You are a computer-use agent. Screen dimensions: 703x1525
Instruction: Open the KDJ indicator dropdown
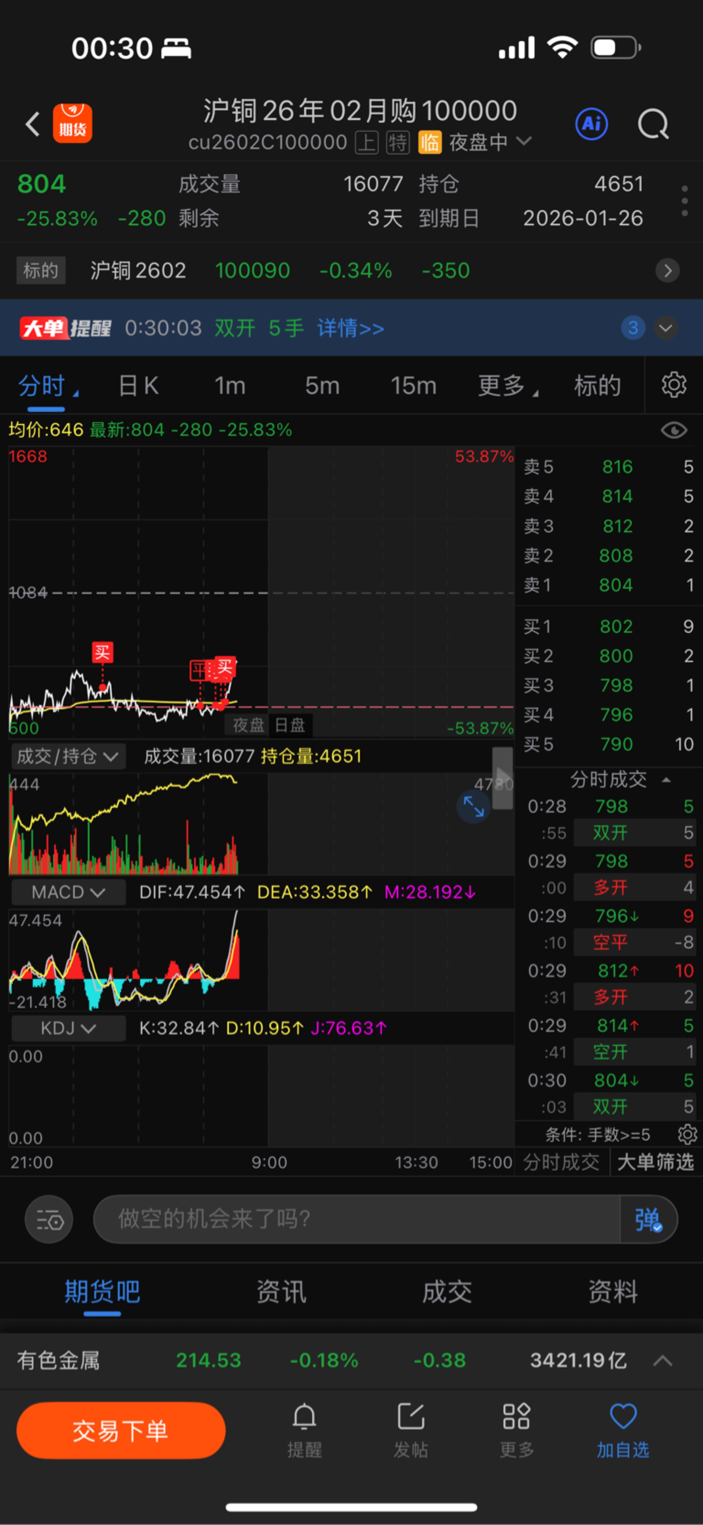coord(69,1028)
